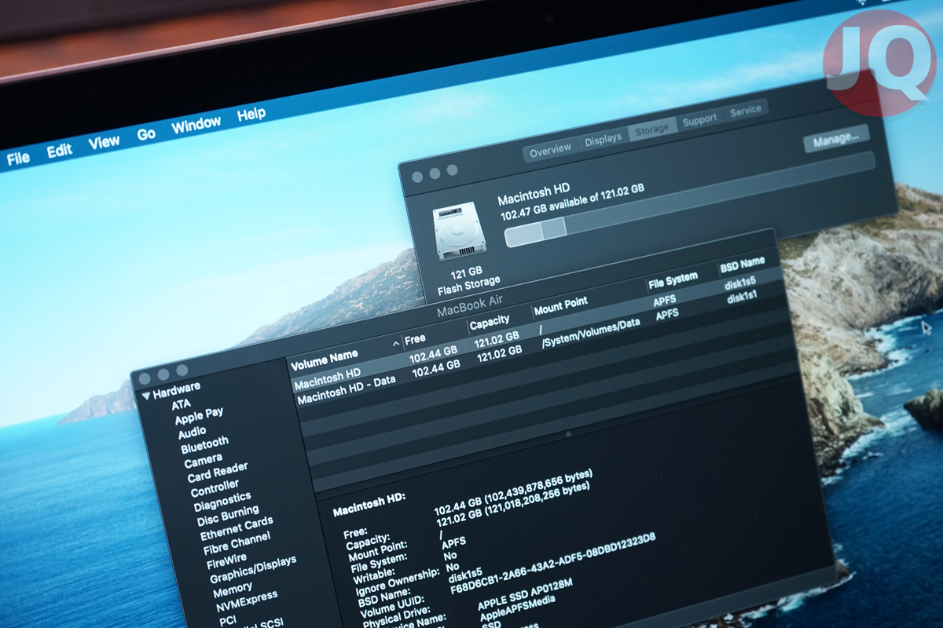Click the Capacity column header
Viewport: 943px width, 628px height.
coord(490,323)
